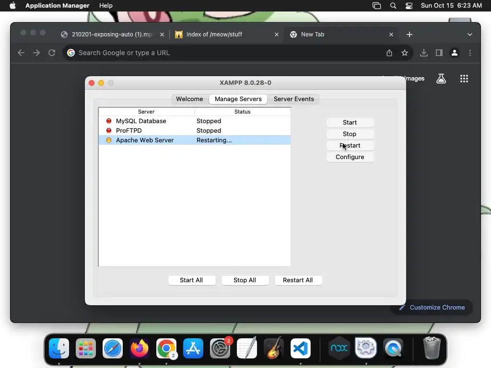Viewport: 491px width, 368px height.
Task: Open the Apple menu
Action: click(x=12, y=6)
